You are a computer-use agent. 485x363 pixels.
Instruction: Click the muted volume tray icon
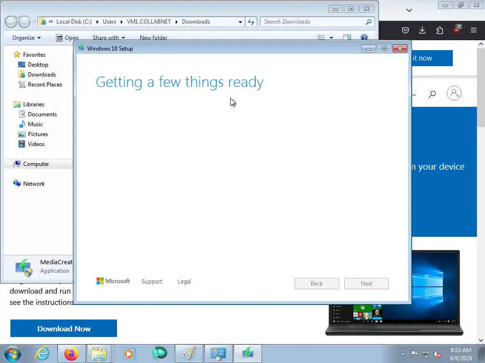437,354
